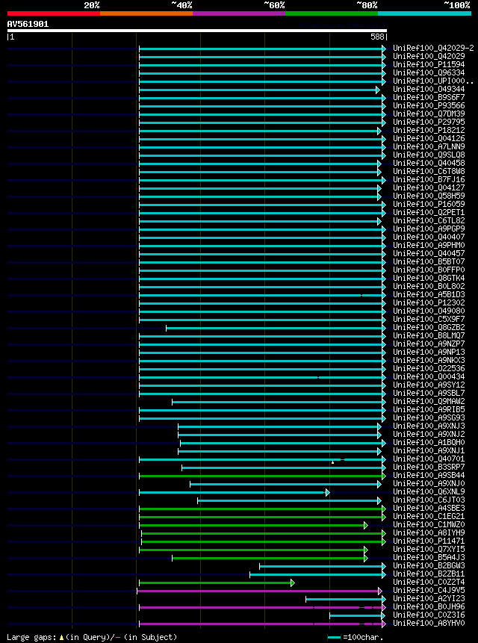Click hit label UniRef100_C6JT03
The width and height of the screenshot is (478, 643).
(429, 500)
